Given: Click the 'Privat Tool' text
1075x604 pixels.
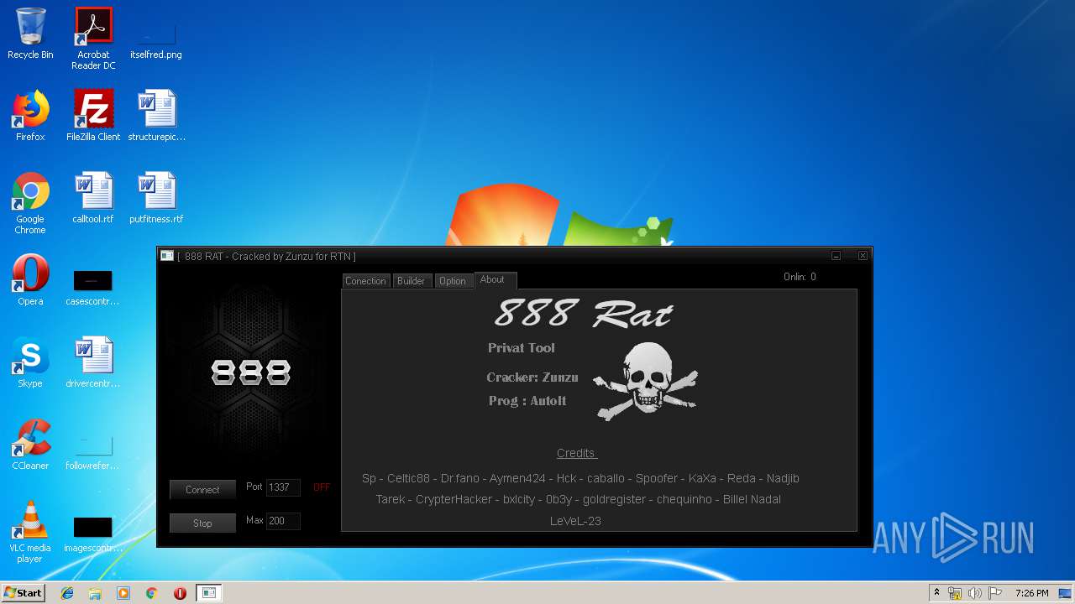Looking at the screenshot, I should (522, 348).
